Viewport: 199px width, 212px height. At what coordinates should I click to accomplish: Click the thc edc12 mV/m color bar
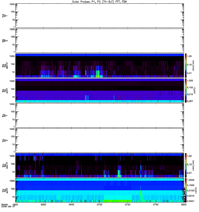point(186,165)
